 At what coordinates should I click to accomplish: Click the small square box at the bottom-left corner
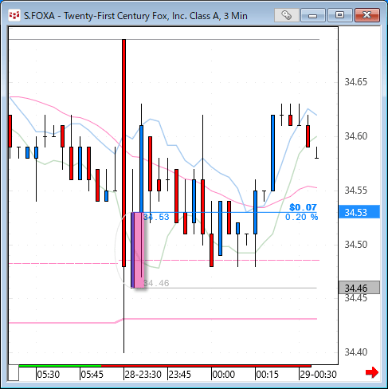pos(13,373)
